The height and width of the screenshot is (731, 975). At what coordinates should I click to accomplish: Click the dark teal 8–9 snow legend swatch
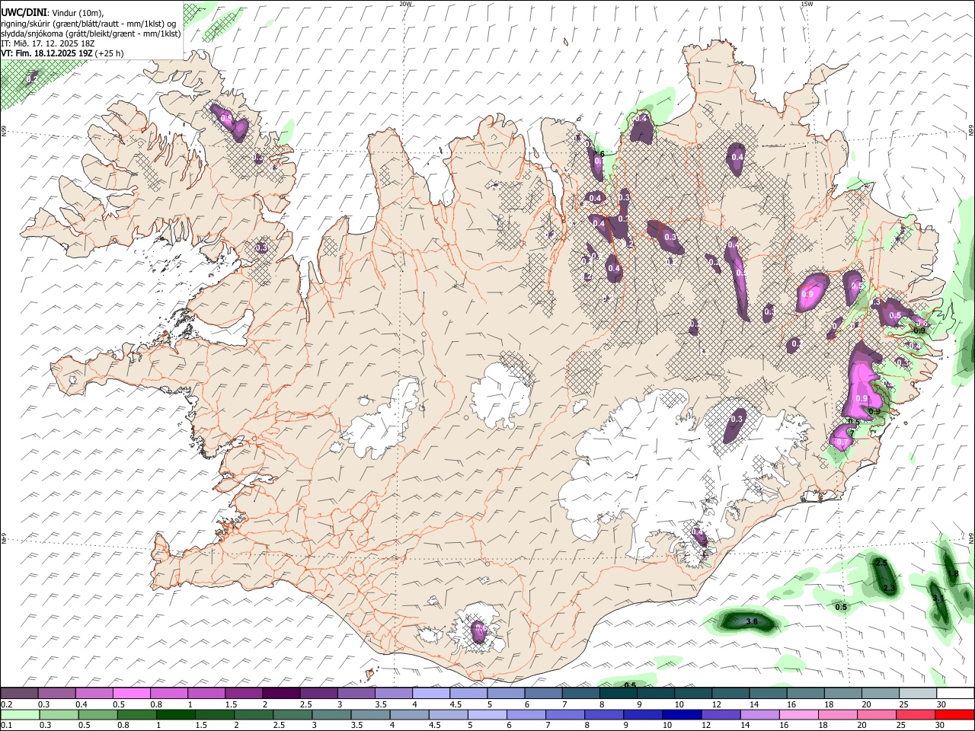[619, 694]
